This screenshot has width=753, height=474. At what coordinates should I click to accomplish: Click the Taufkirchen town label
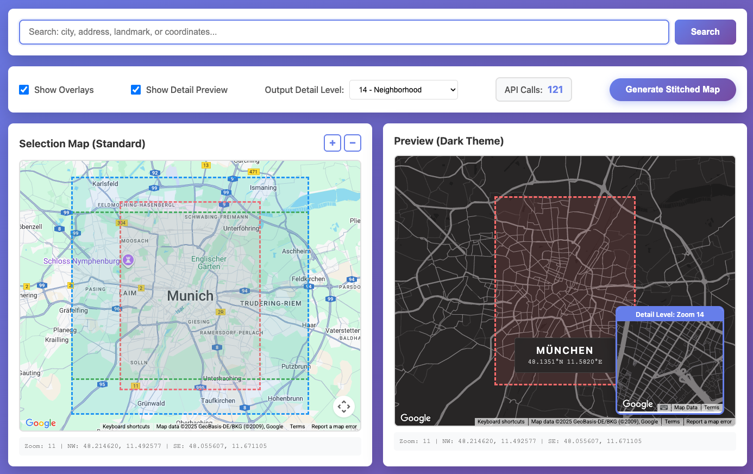coord(218,401)
